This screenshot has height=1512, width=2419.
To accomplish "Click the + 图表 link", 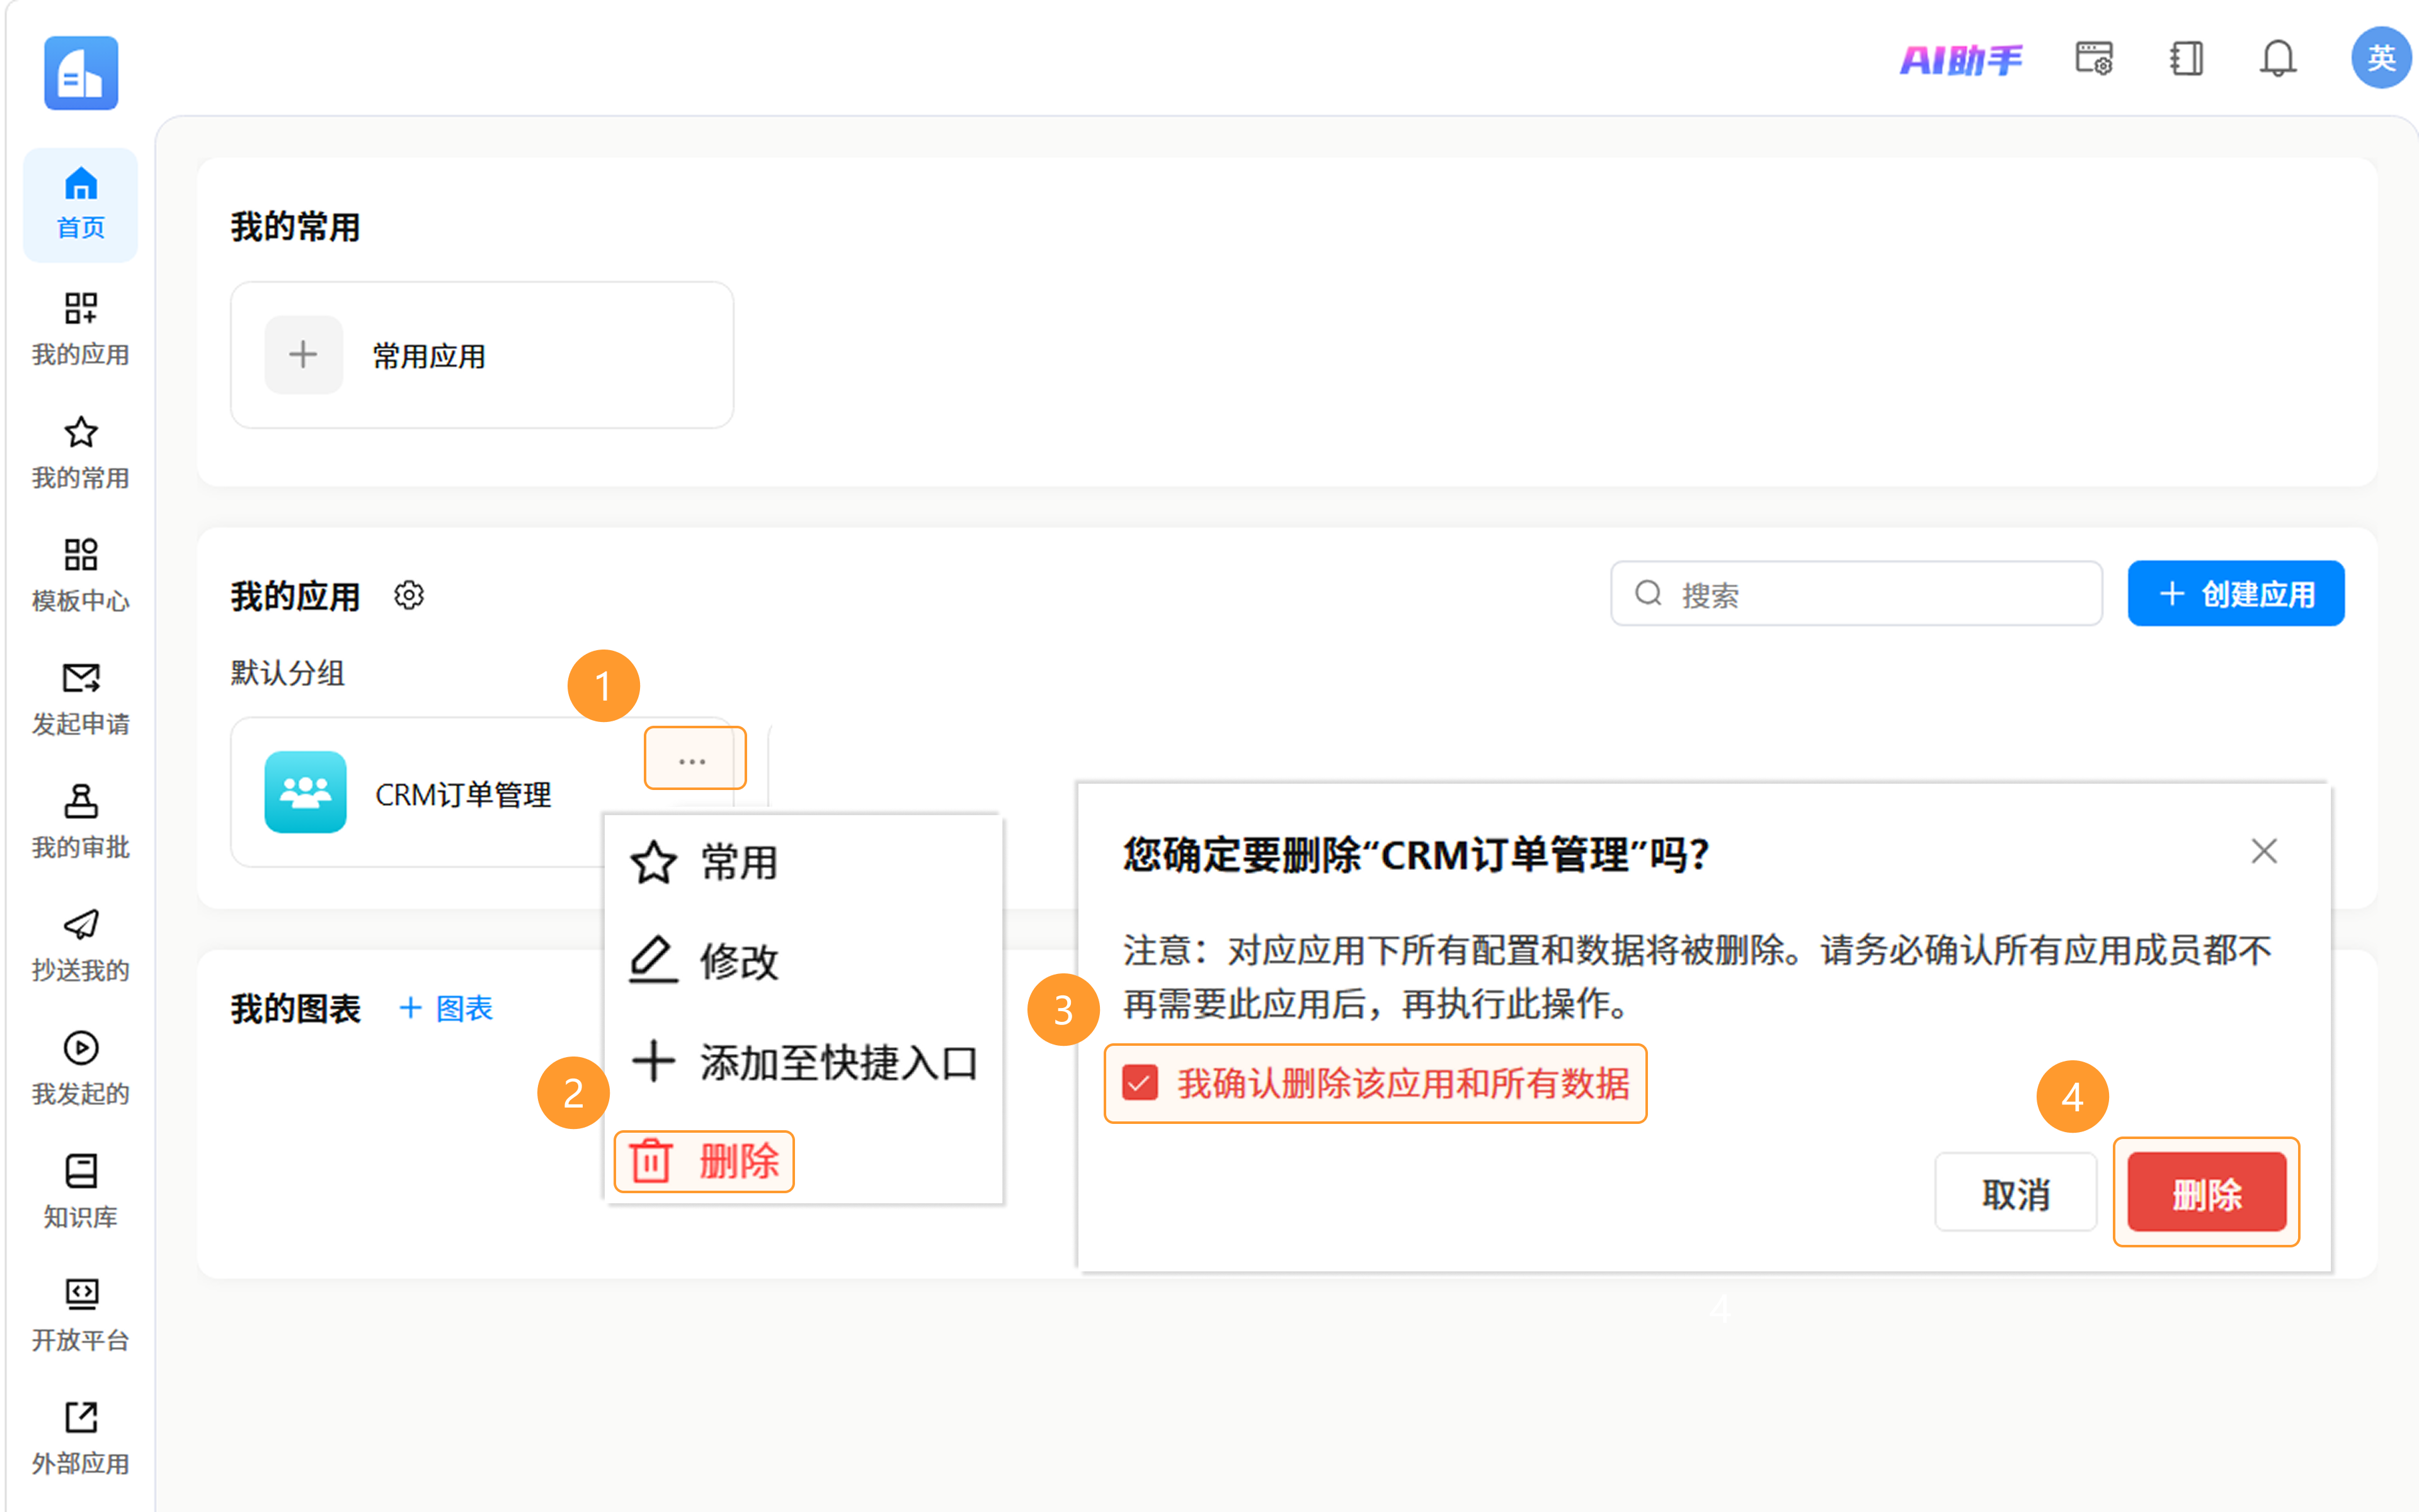I will (x=446, y=1008).
